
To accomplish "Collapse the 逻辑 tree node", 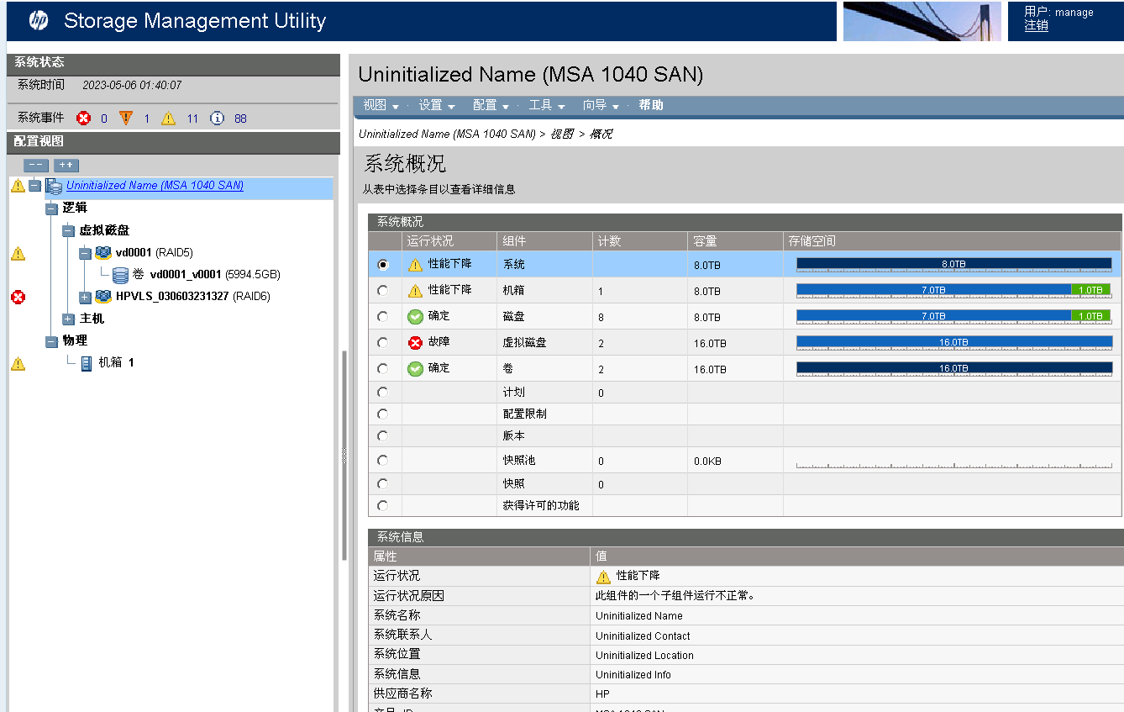I will tap(51, 208).
